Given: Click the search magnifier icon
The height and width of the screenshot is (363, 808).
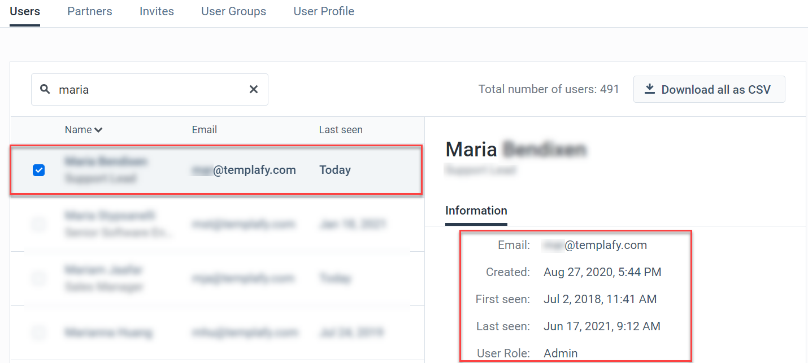Looking at the screenshot, I should pos(45,89).
